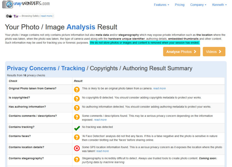232x167 pixels.
Task: Open read more link in location details row
Action: (102, 151)
